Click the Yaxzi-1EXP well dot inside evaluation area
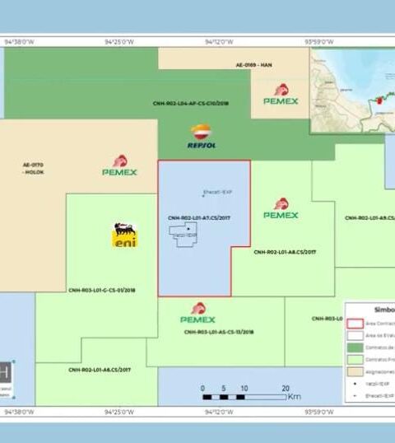The height and width of the screenshot is (443, 395). 188,229
